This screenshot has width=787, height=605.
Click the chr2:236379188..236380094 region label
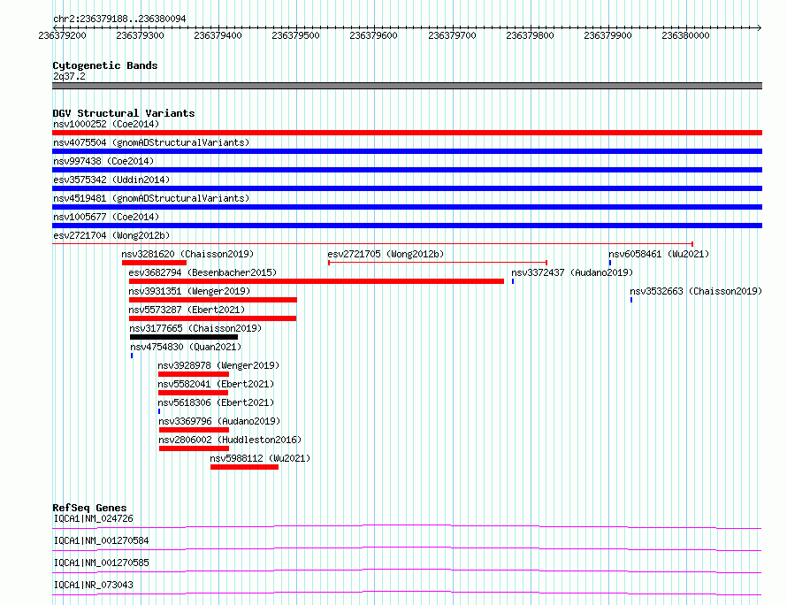tap(119, 19)
